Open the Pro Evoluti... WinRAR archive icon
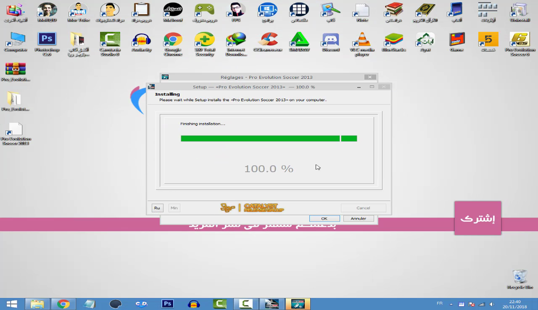 pyautogui.click(x=16, y=71)
